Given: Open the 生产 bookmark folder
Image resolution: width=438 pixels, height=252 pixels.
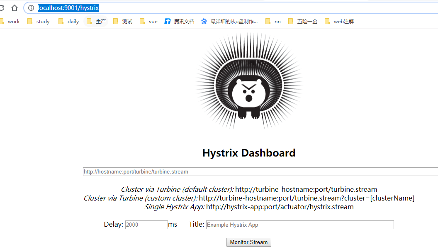Looking at the screenshot, I should click(96, 22).
